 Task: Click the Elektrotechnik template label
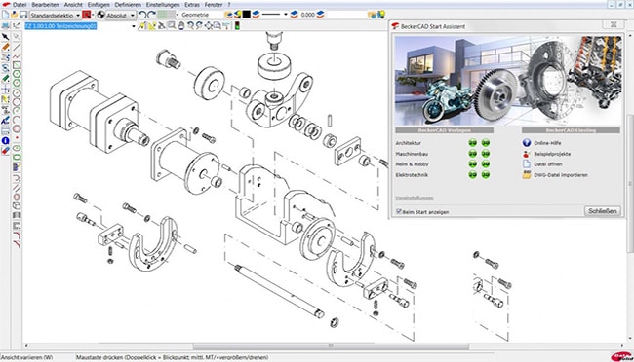pos(412,175)
